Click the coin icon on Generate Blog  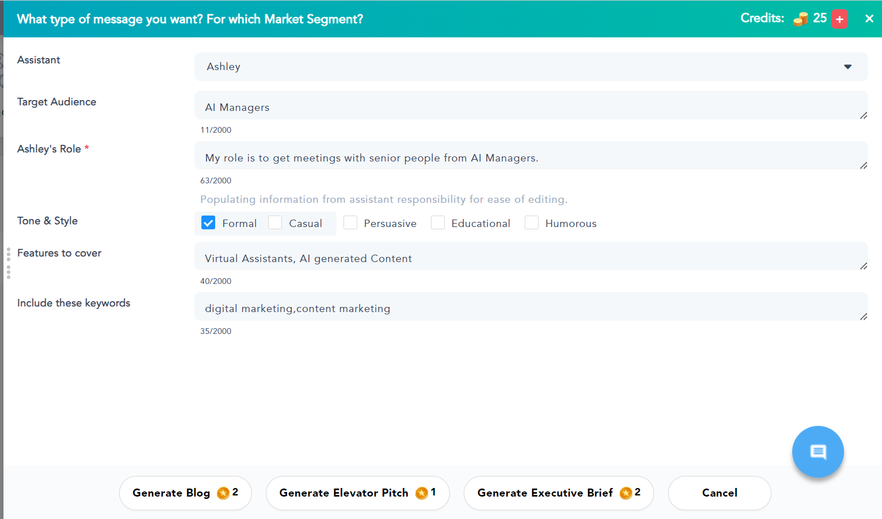[223, 493]
